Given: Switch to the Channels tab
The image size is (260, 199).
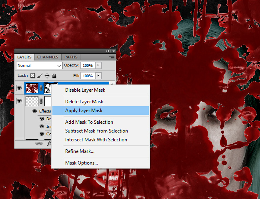Looking at the screenshot, I should (x=48, y=57).
